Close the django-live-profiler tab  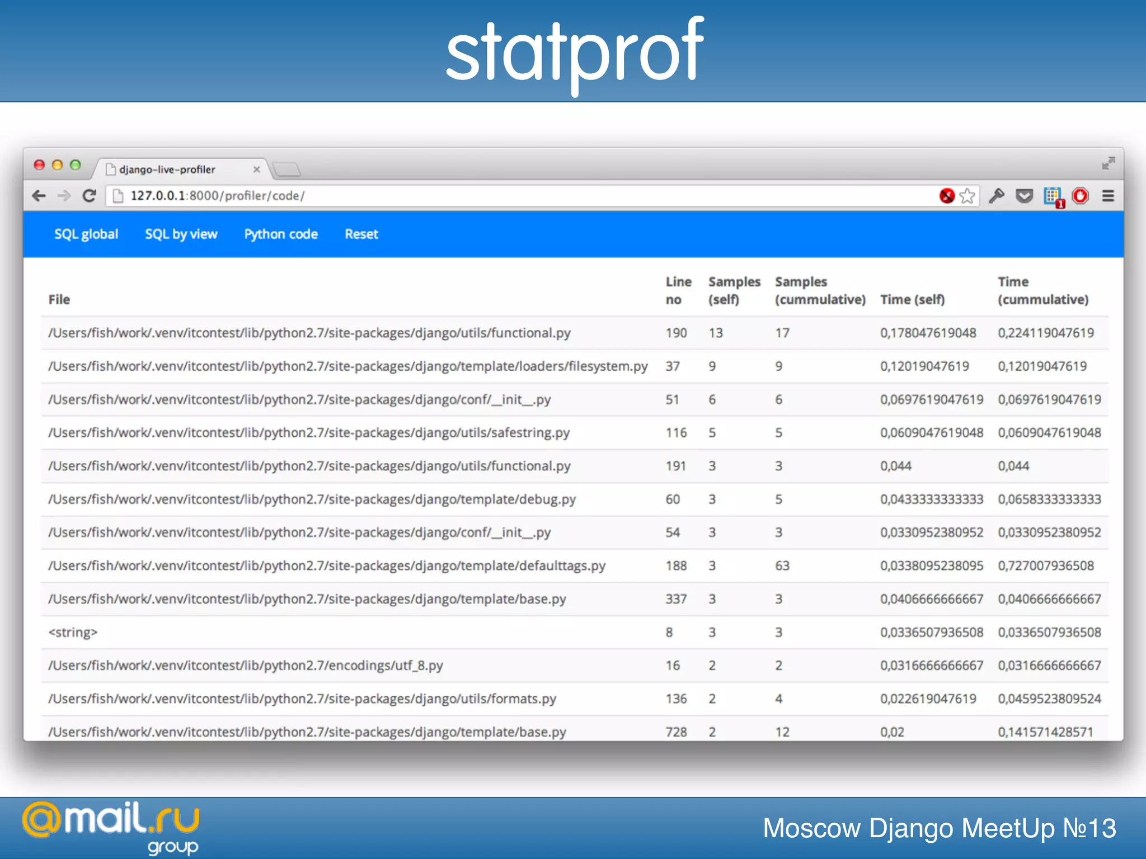coord(256,169)
